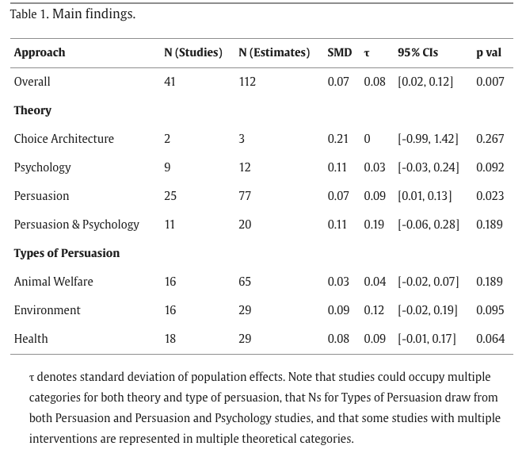Click the p val column header
The width and height of the screenshot is (526, 461).
[488, 53]
